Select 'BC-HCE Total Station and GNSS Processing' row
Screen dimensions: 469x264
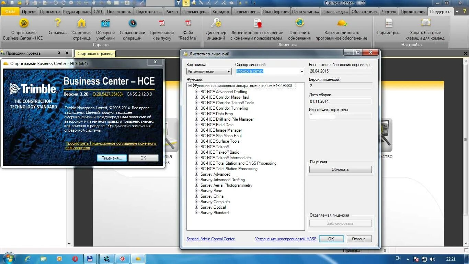pos(238,163)
